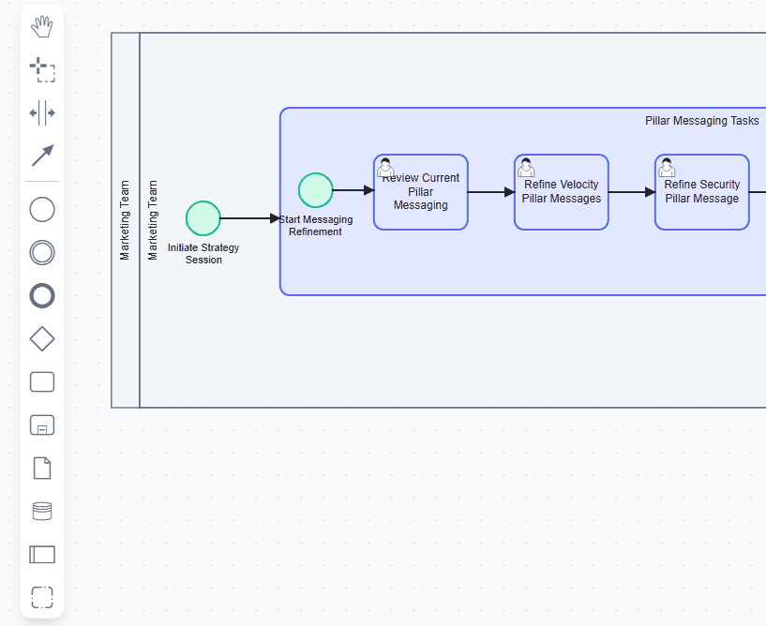Select the Space tool

(41, 113)
